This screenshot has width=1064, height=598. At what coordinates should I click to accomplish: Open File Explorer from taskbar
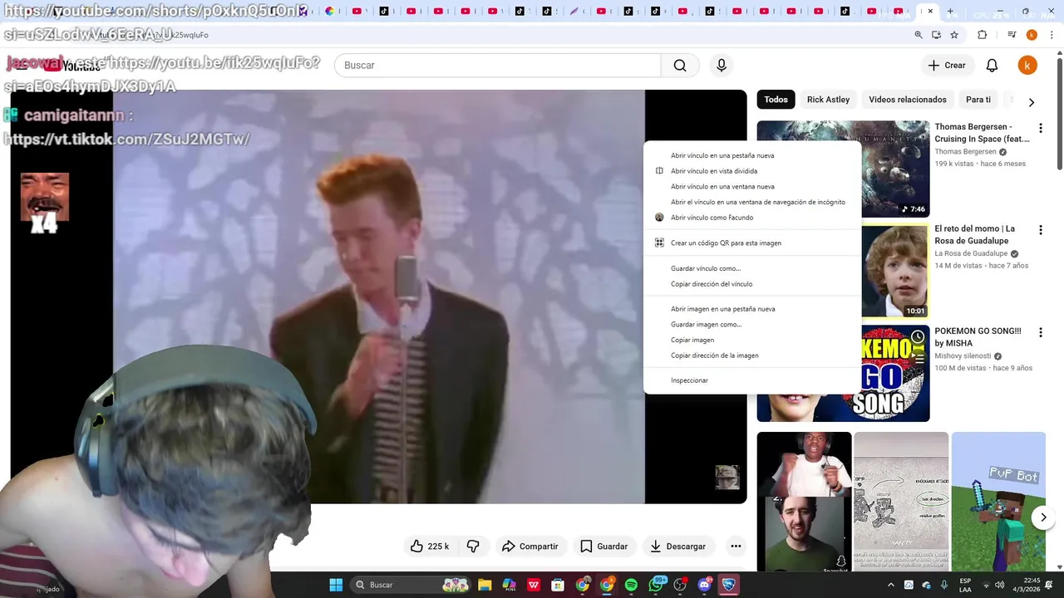pos(485,585)
